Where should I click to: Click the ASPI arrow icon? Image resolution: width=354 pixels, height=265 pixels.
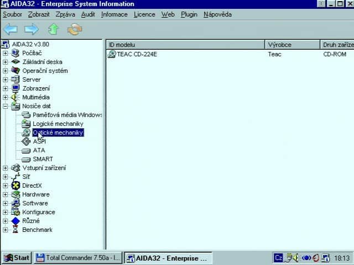pyautogui.click(x=26, y=141)
